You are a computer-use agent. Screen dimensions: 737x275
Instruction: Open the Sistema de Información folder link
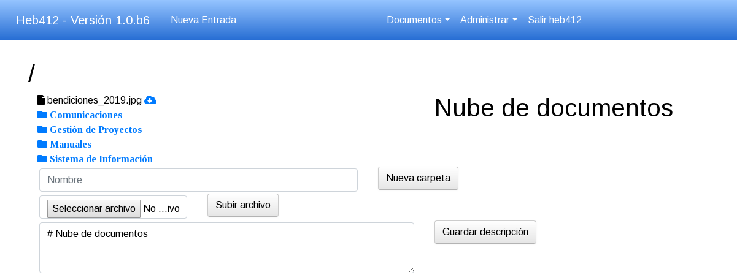coord(101,159)
